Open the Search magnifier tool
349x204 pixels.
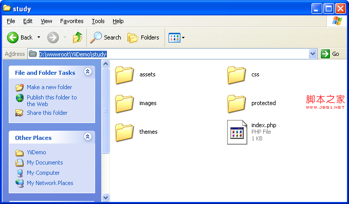point(96,37)
